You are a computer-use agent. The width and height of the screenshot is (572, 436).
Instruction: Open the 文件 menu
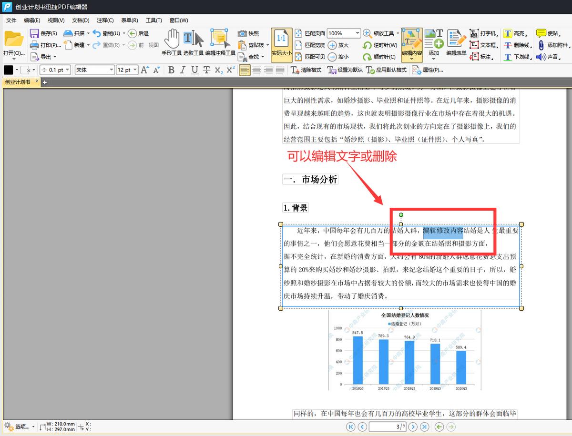point(11,20)
